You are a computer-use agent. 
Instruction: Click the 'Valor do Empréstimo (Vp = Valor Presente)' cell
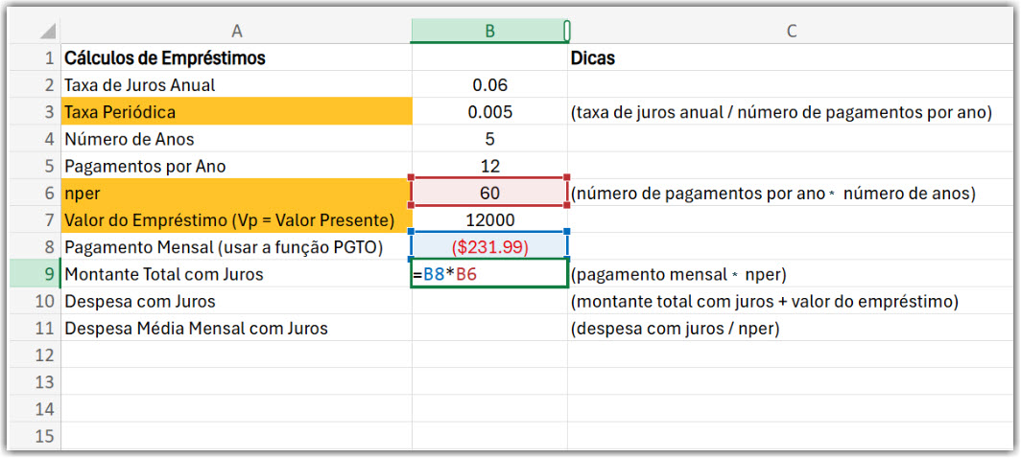pos(236,219)
